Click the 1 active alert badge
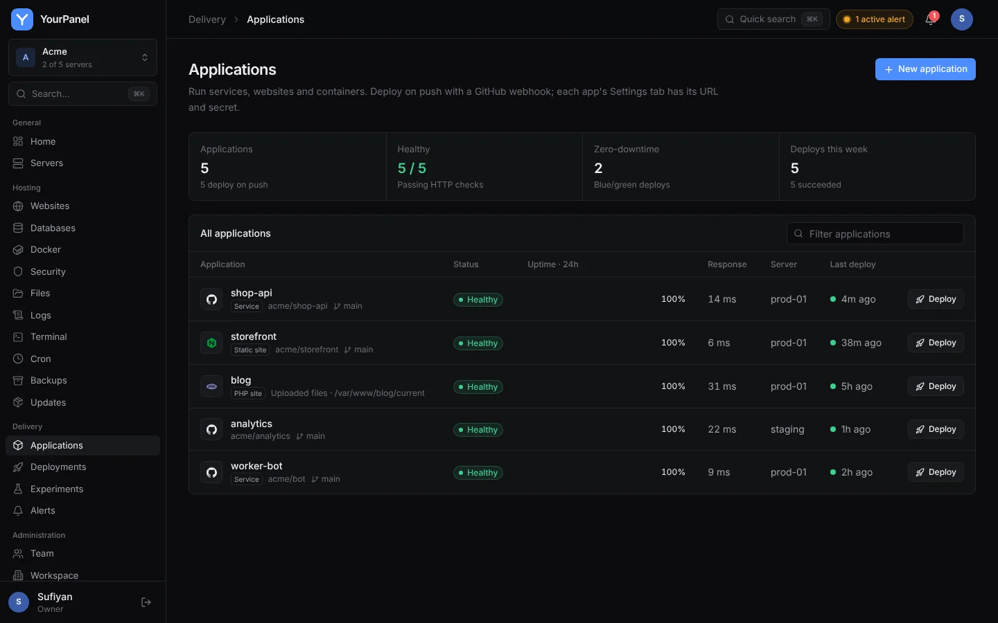Viewport: 998px width, 623px height. click(875, 19)
